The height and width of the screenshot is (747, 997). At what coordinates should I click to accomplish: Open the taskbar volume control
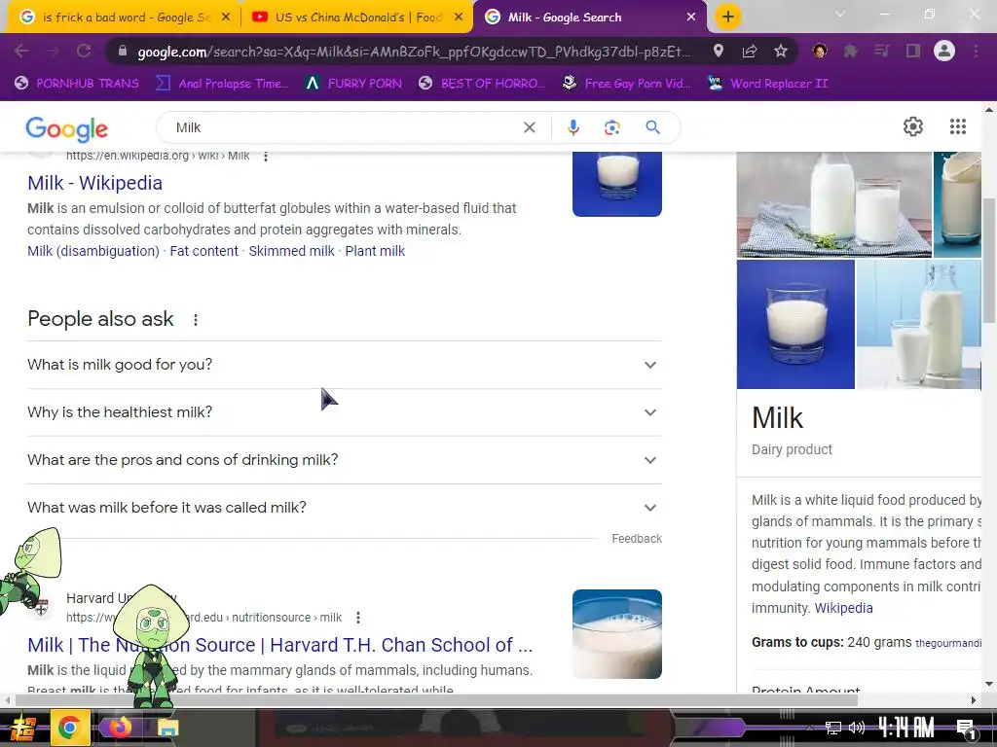tap(857, 728)
